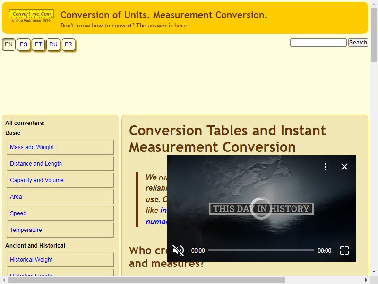The image size is (378, 284).
Task: Focus the site search input box
Action: coord(318,43)
